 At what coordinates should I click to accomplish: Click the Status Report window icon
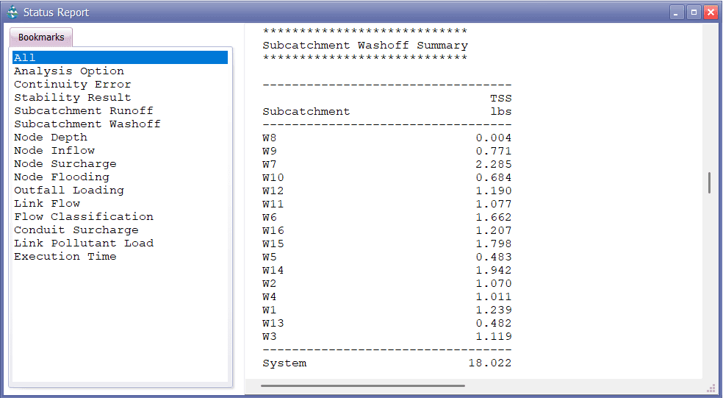coord(12,12)
